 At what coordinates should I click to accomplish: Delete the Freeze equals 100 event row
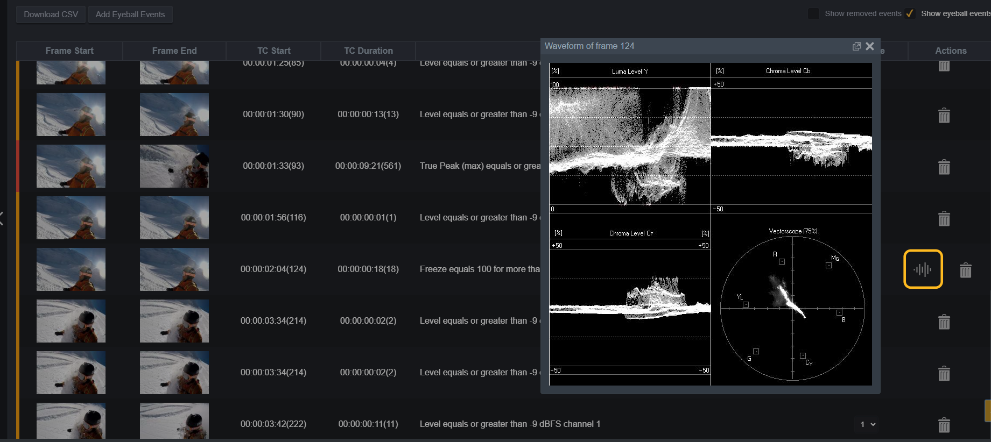tap(966, 270)
